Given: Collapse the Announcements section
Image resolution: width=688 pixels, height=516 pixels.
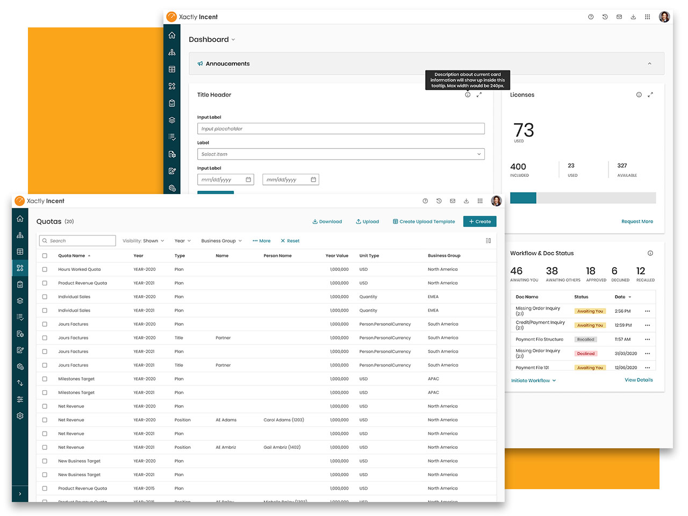Looking at the screenshot, I should tap(649, 63).
